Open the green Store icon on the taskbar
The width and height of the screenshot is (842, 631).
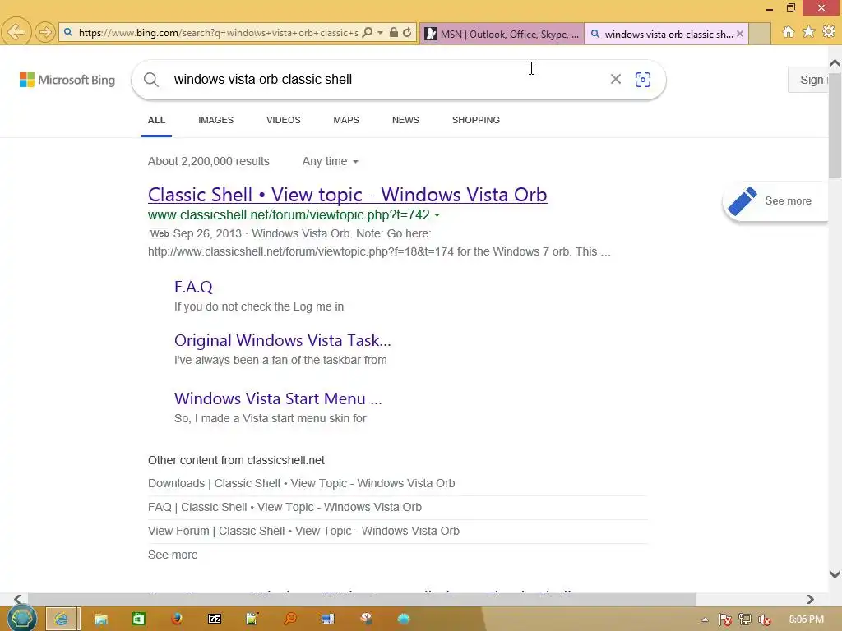pos(138,619)
